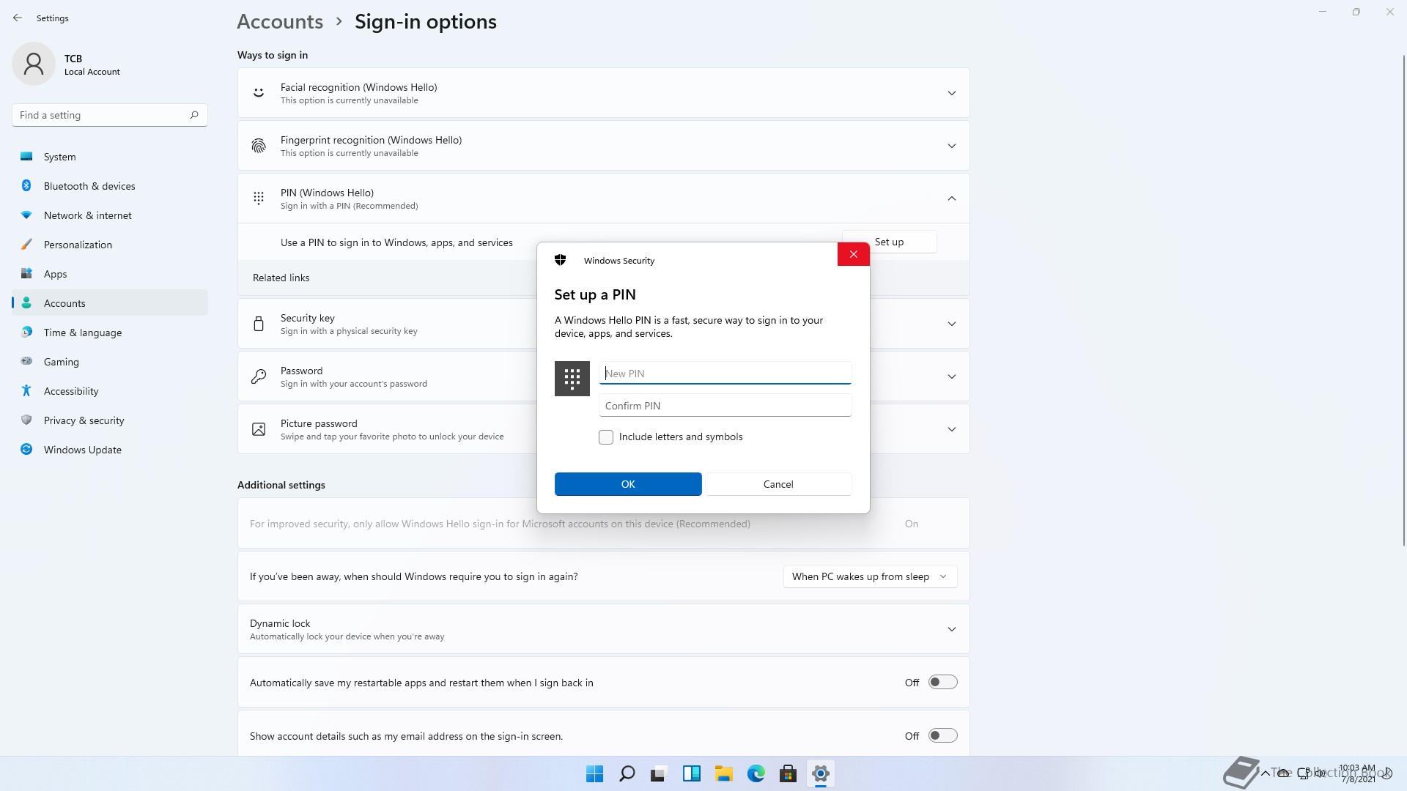
Task: Click OK in Set up a PIN dialog
Action: click(628, 484)
